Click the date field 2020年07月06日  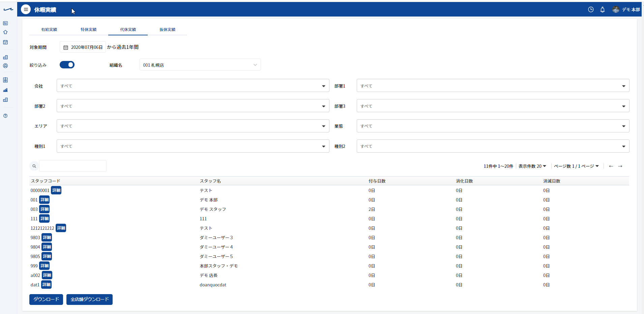tap(83, 47)
